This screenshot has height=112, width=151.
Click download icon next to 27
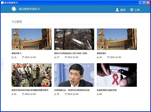(55, 57)
